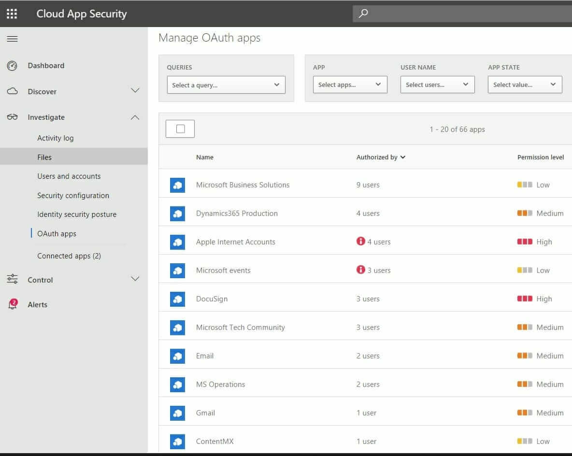Collapse the Investigate menu chevron
This screenshot has width=572, height=456.
click(x=135, y=117)
